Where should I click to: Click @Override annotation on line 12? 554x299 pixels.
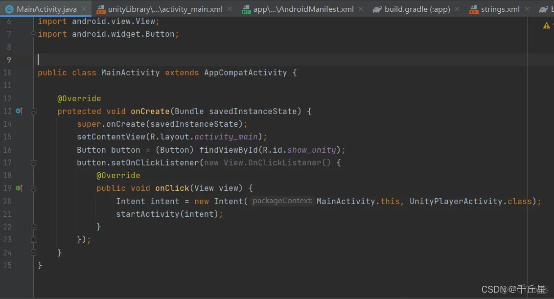79,99
